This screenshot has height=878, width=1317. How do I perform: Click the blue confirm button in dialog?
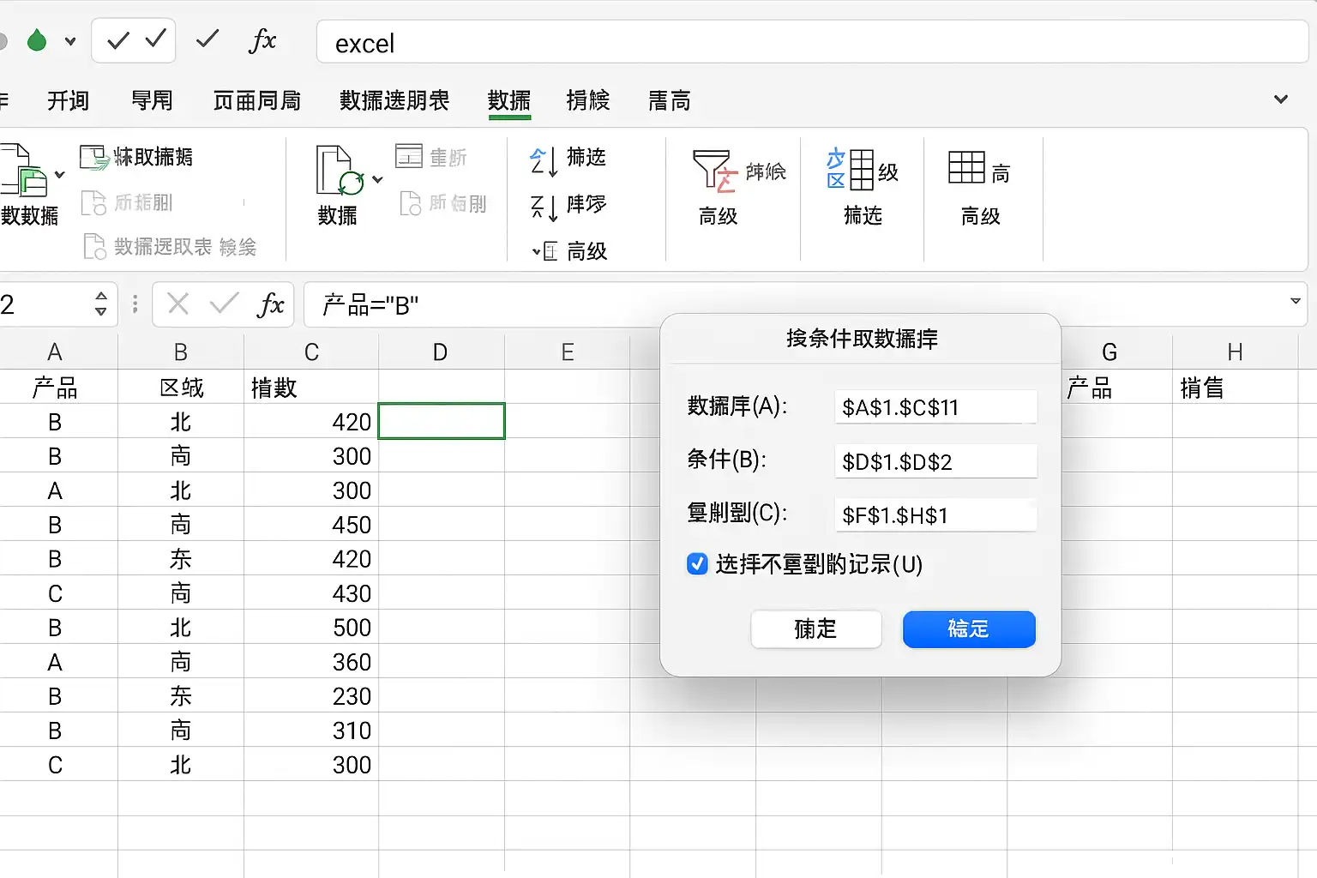coord(969,629)
